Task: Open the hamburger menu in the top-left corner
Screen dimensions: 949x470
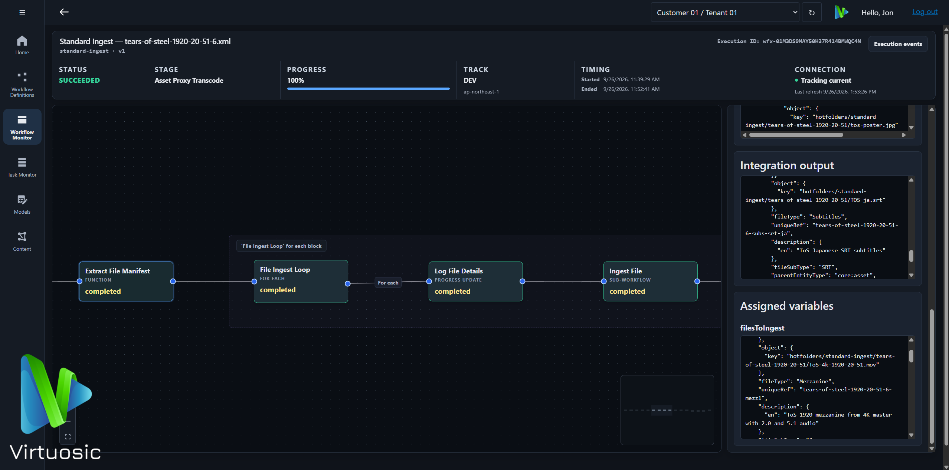Action: 22,13
